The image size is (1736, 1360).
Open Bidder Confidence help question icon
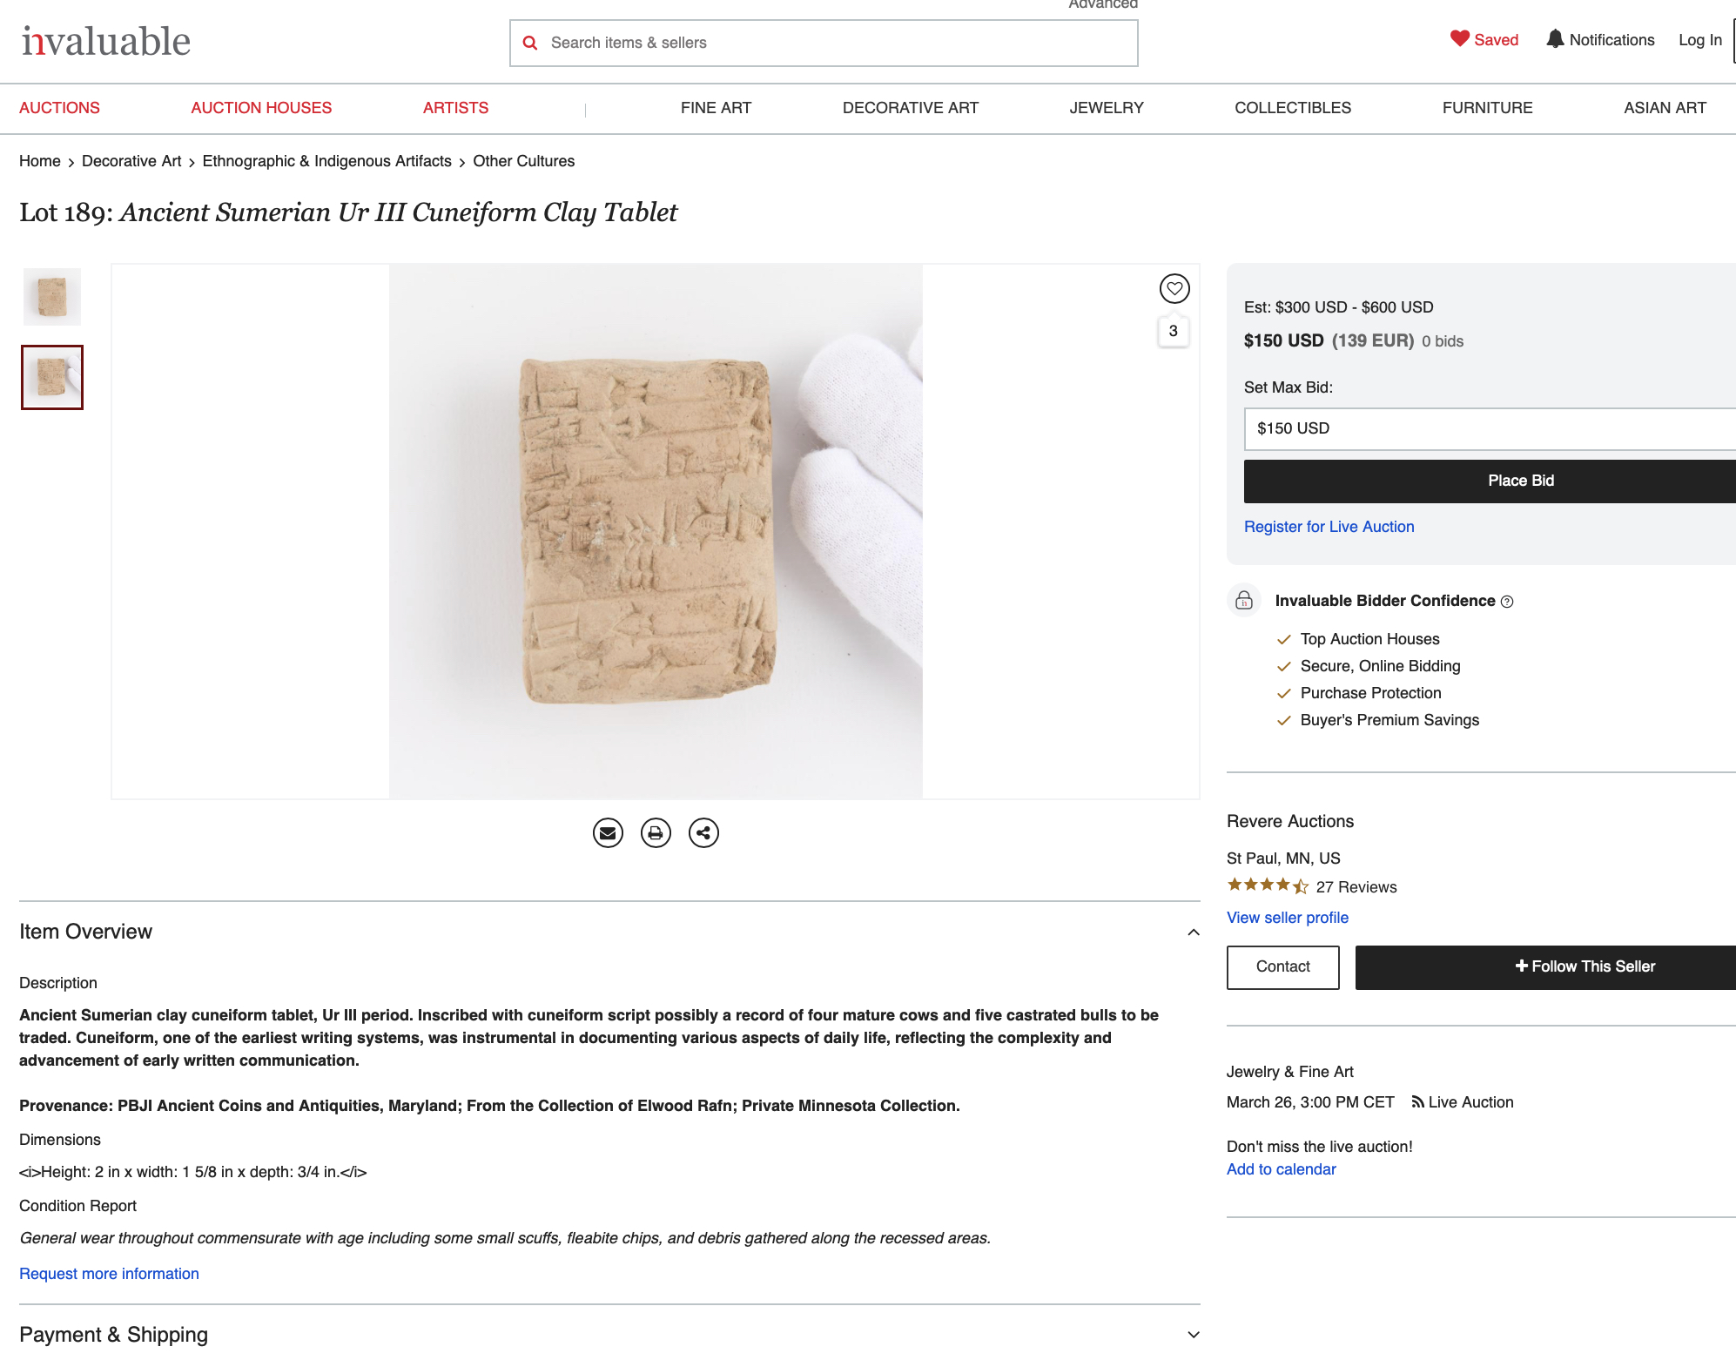(x=1507, y=602)
